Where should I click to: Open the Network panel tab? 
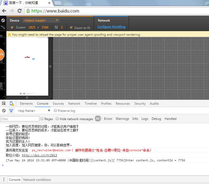point(74,103)
